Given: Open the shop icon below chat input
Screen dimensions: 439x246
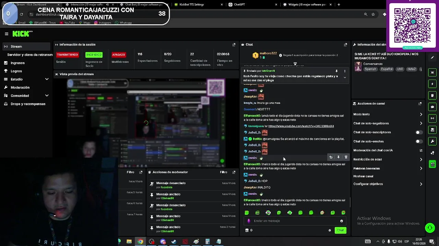Looking at the screenshot, I should point(247,230).
